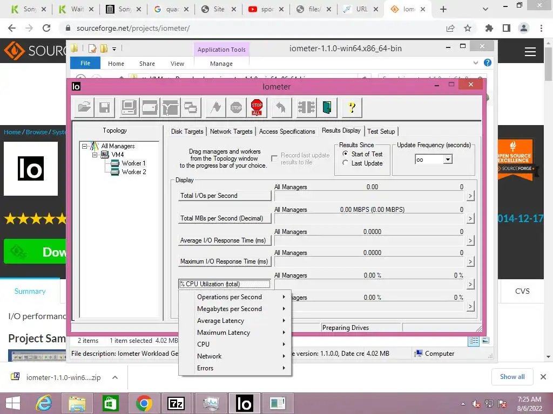Select Worker 1 in Topology tree
553x414 pixels.
[x=133, y=163]
